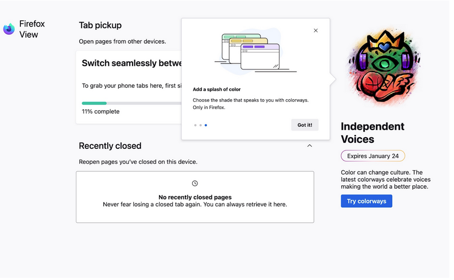Click the Choose the shade description text
The width and height of the screenshot is (454, 280).
251,104
